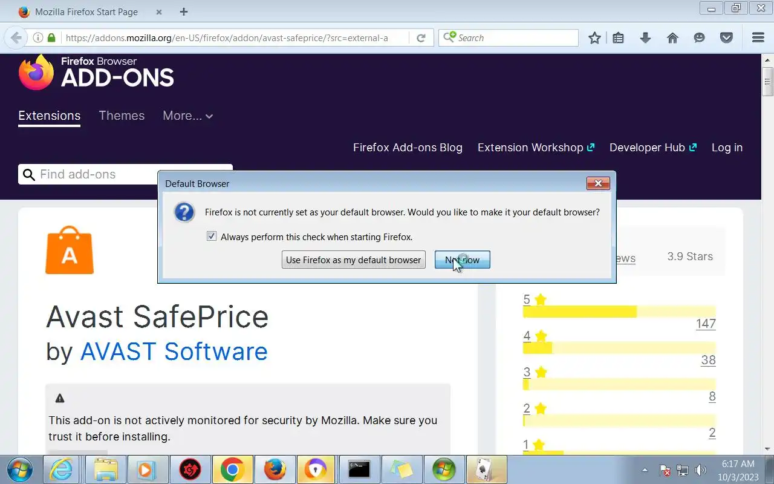Viewport: 774px width, 484px height.
Task: Show bookmarks list icon
Action: coord(618,38)
